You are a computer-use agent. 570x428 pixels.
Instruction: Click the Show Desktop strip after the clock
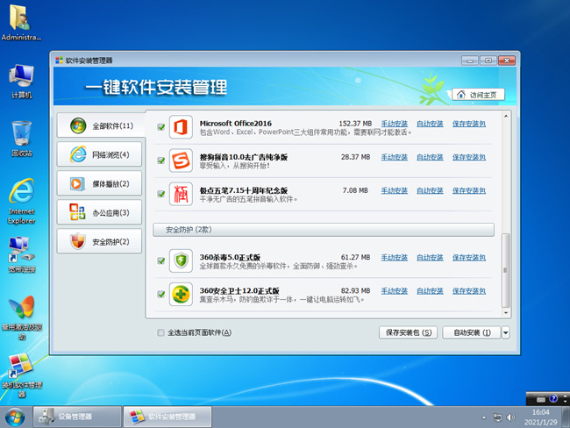click(x=566, y=417)
